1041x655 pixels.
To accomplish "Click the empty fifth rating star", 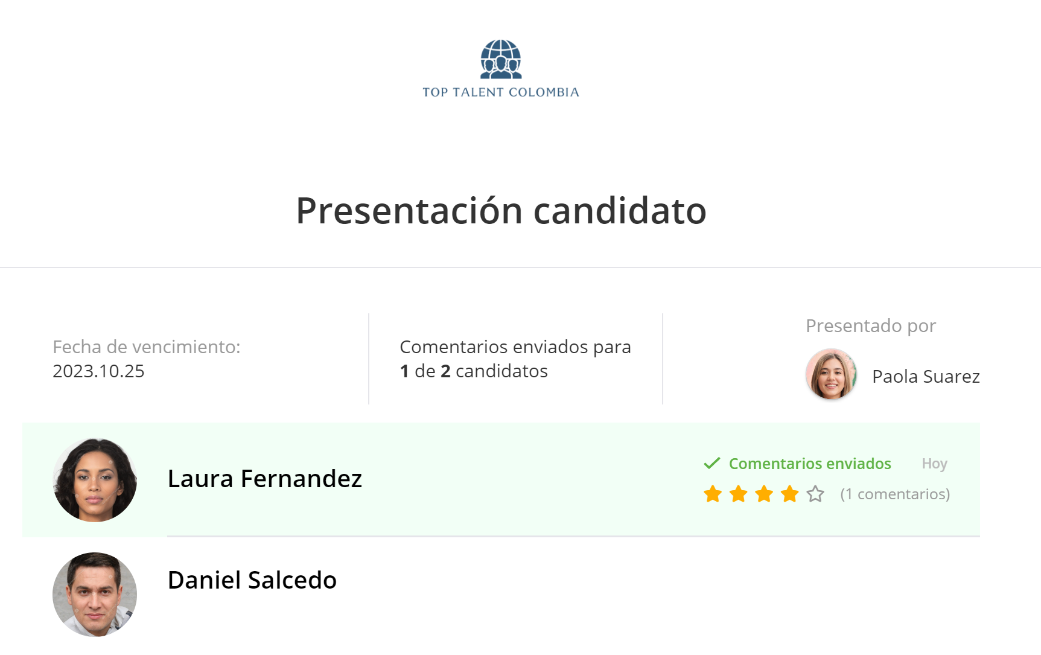I will click(815, 494).
